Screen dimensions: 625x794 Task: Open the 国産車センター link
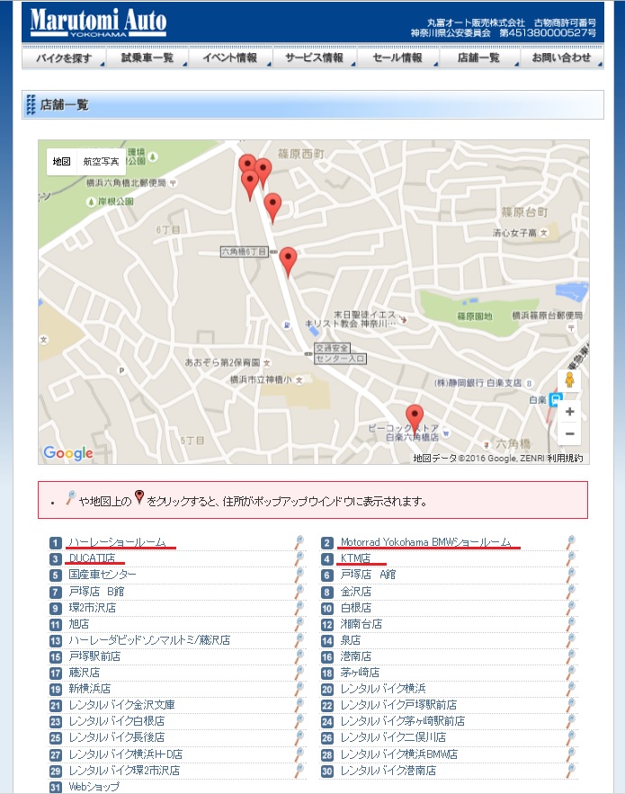103,575
